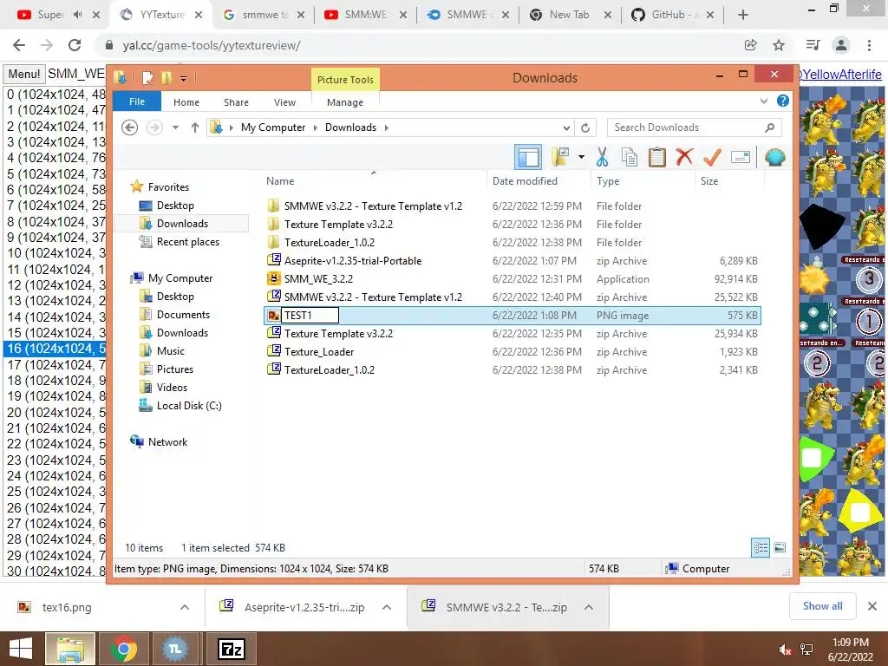Open 7-Zip from the taskbar
This screenshot has height=666, width=888.
[232, 649]
